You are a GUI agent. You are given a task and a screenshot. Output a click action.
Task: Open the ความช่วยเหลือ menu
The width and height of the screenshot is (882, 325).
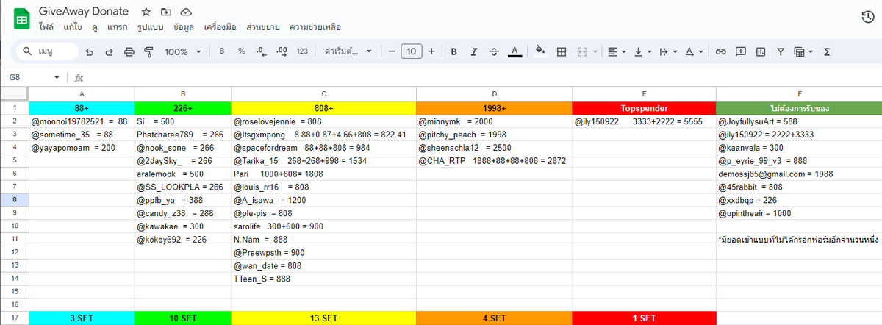(x=315, y=27)
